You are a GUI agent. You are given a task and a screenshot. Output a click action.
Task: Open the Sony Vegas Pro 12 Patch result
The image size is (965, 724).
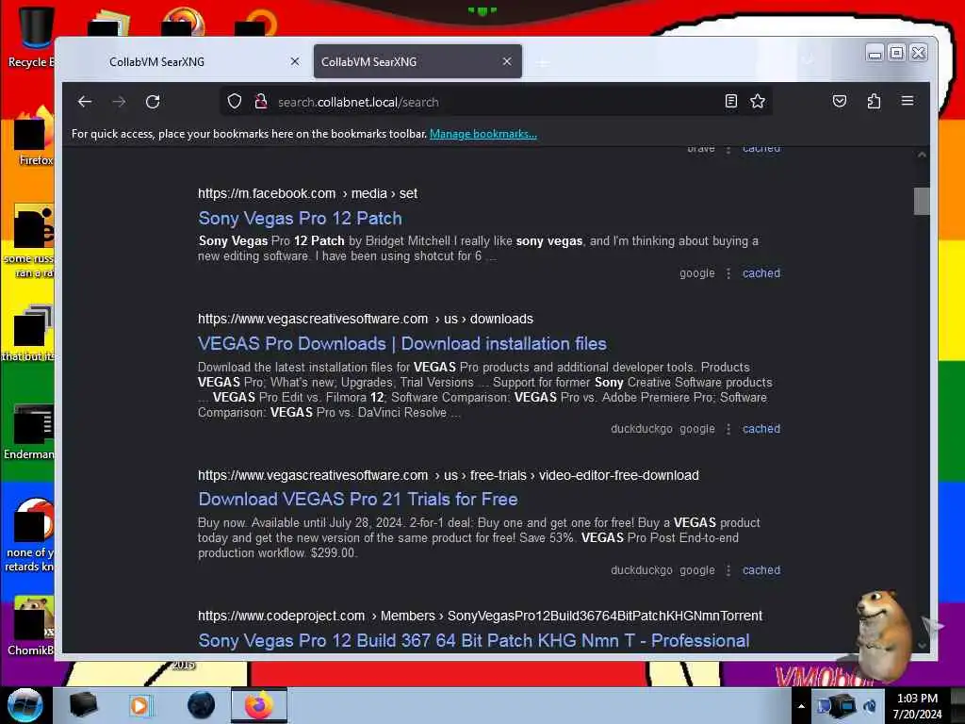(300, 219)
